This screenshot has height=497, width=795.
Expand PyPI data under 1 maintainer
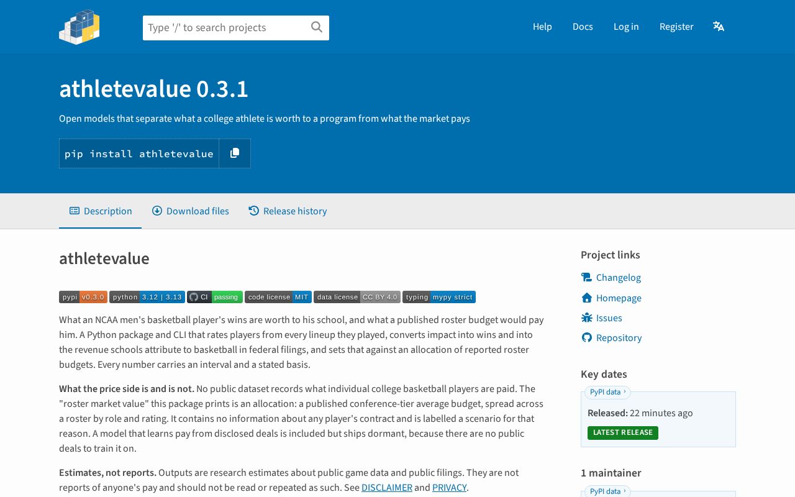click(x=607, y=491)
